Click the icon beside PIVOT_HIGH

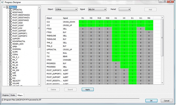click(10, 23)
